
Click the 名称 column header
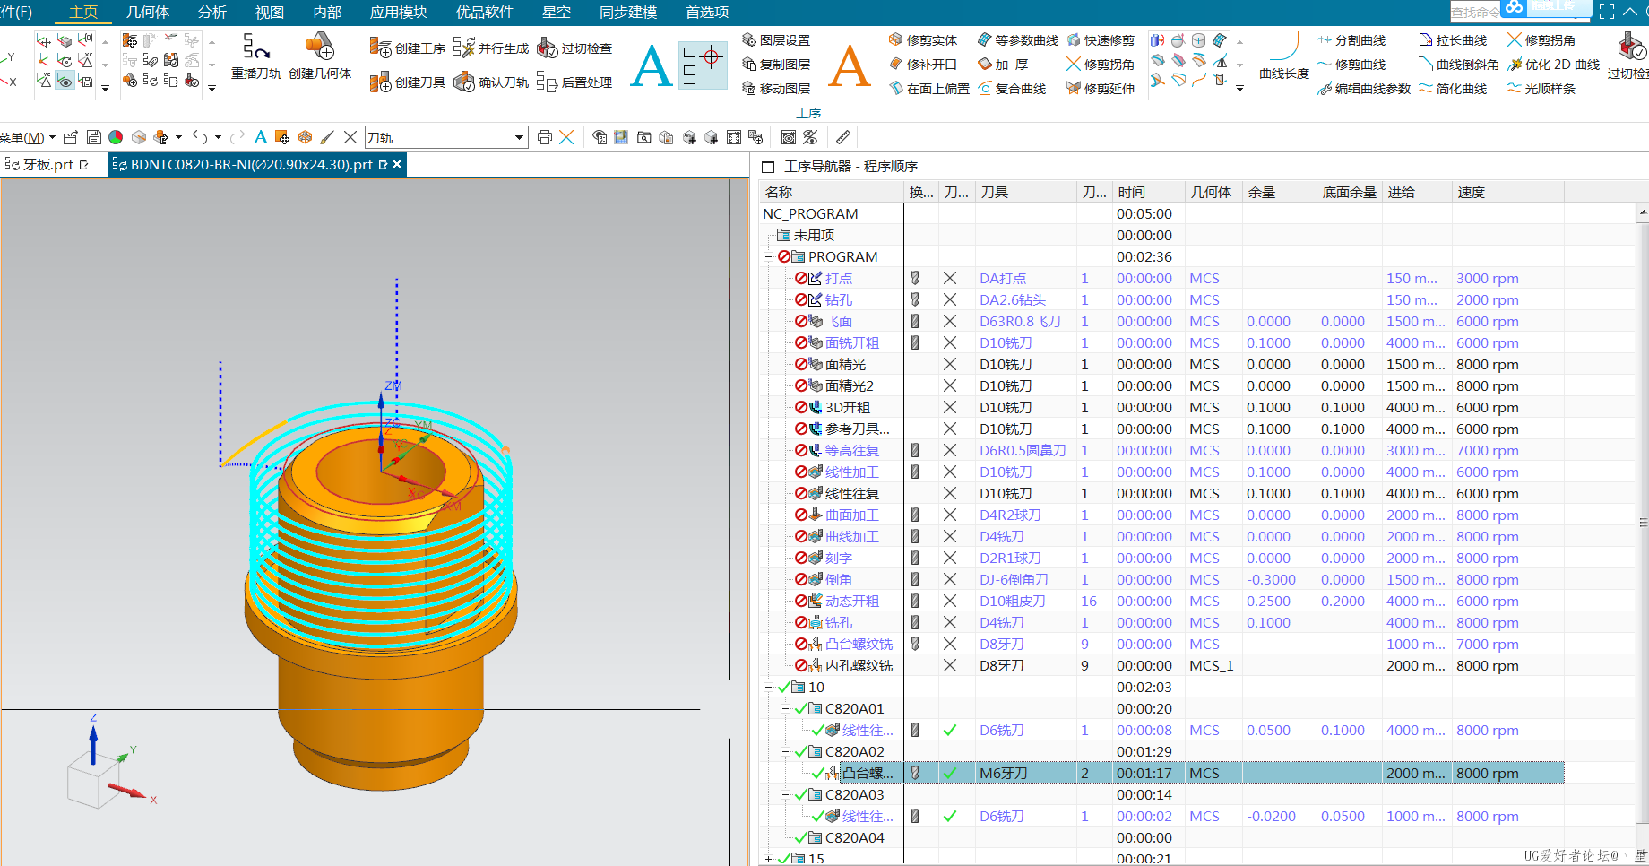tap(832, 193)
